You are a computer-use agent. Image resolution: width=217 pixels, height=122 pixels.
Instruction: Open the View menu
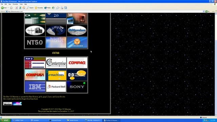10,4
